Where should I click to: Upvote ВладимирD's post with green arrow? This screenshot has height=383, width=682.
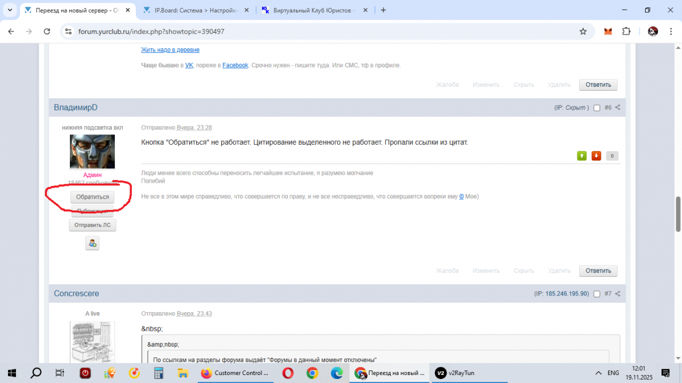[581, 156]
